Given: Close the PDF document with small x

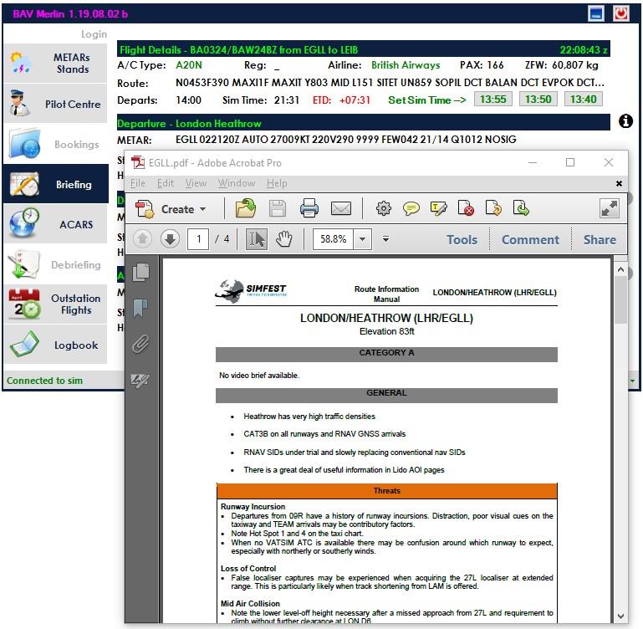Looking at the screenshot, I should pyautogui.click(x=619, y=183).
